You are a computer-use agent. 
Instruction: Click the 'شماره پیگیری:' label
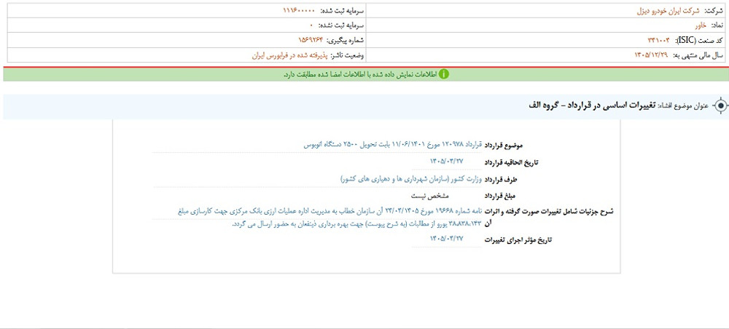coord(346,40)
